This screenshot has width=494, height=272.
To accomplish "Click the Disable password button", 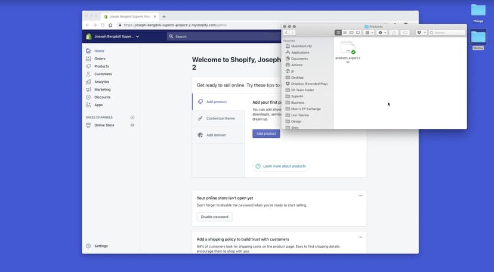I will pyautogui.click(x=214, y=217).
